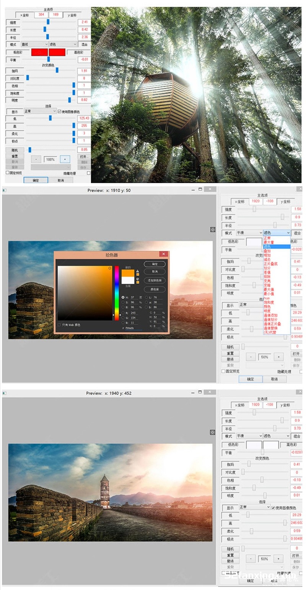Open 滤色 dropdown in panel with red swatches
This screenshot has height=590, width=306.
[63, 44]
